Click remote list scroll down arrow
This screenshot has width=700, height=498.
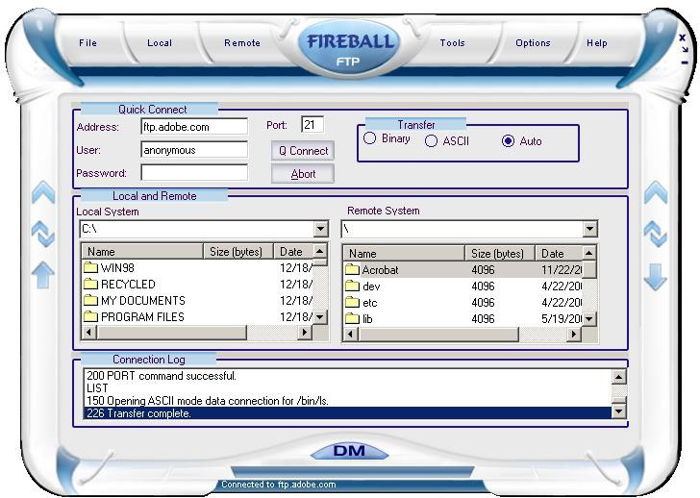pos(589,318)
